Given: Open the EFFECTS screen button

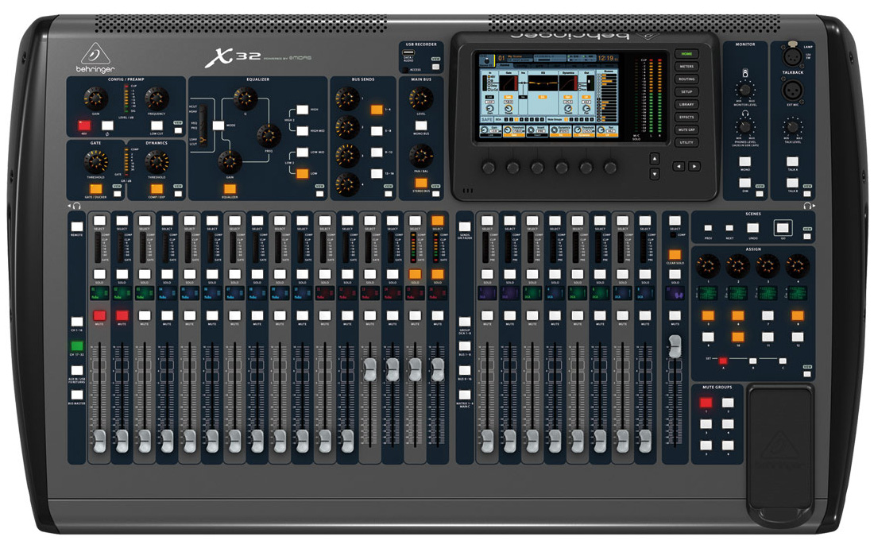Looking at the screenshot, I should pos(686,117).
